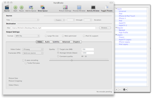Open the start chapter dropdown before through
This screenshot has width=153, height=98.
point(71,20)
